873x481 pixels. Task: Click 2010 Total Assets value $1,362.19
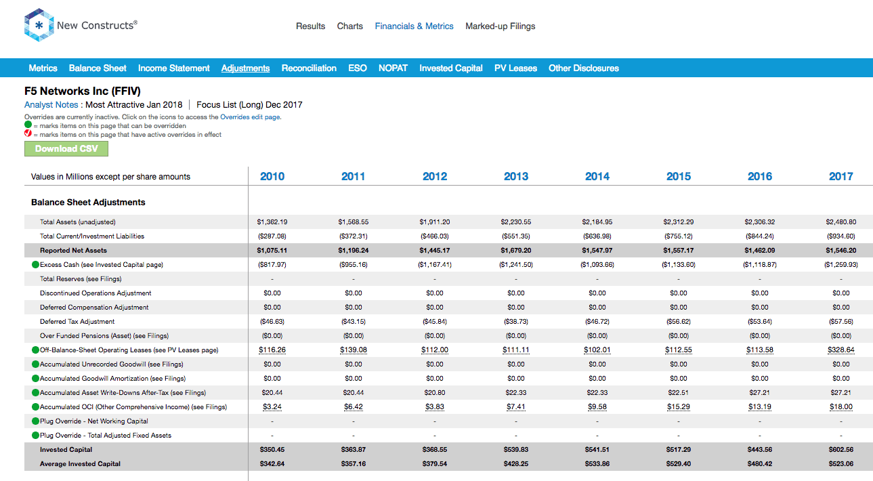coord(272,222)
